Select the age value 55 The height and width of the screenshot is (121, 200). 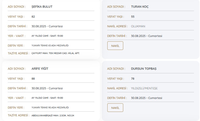coord(133,17)
